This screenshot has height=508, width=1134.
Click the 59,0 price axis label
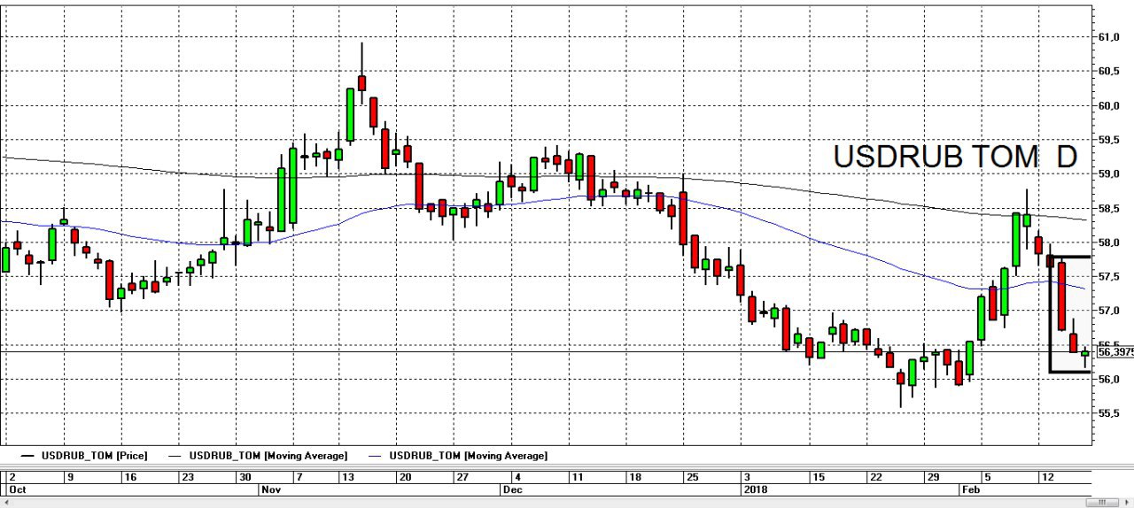click(x=1109, y=174)
